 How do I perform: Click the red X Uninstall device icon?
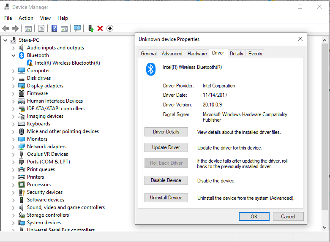click(100, 28)
